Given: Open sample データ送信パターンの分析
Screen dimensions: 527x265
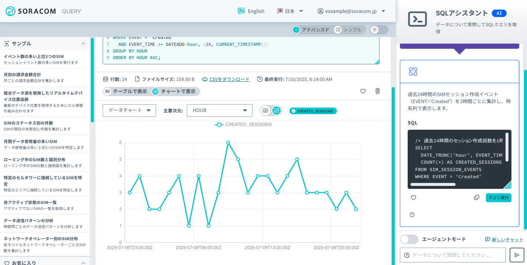Looking at the screenshot, I should 45,223.
